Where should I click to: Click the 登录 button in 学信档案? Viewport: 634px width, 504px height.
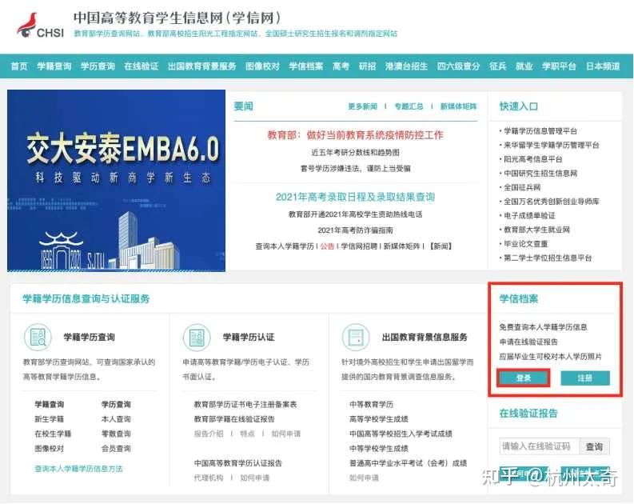pyautogui.click(x=524, y=378)
